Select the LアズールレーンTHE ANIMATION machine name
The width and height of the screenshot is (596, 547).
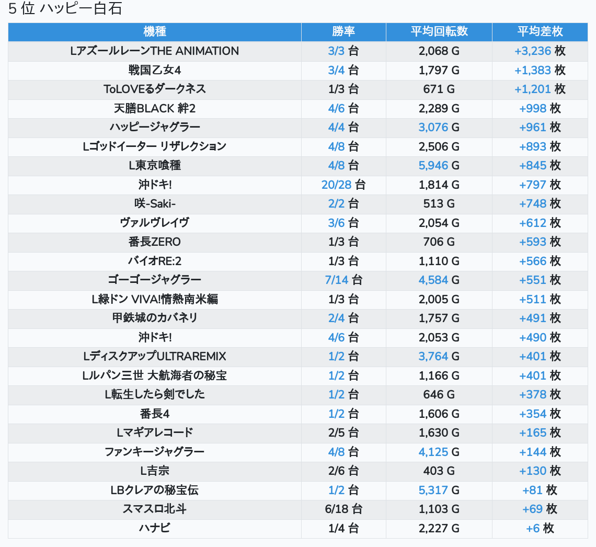point(155,51)
